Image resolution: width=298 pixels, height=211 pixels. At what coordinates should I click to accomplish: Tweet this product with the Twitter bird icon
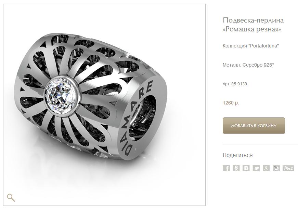tap(256, 168)
